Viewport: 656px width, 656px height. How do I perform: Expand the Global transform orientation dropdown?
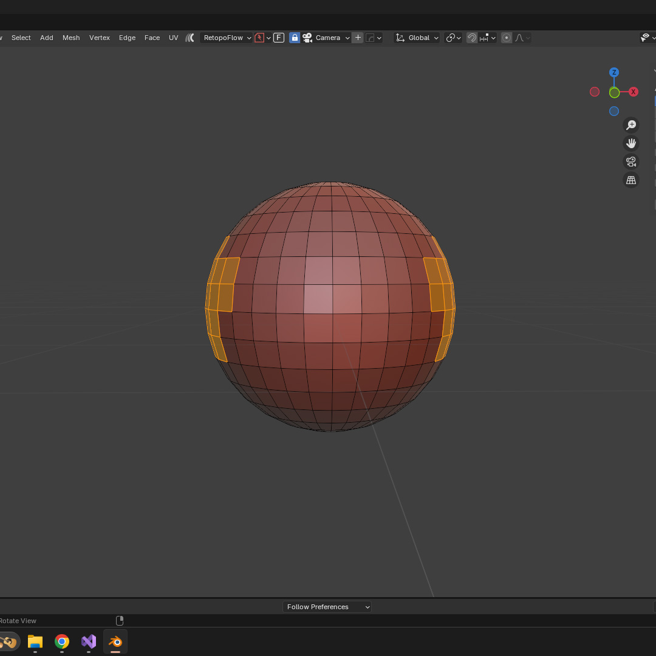(417, 38)
